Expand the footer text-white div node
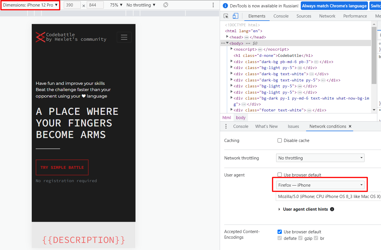 [232, 110]
